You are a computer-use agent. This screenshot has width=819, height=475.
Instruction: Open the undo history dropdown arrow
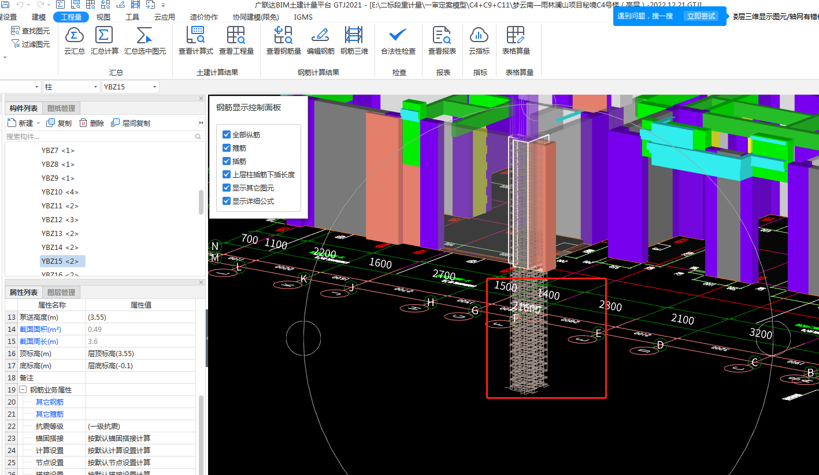point(29,5)
